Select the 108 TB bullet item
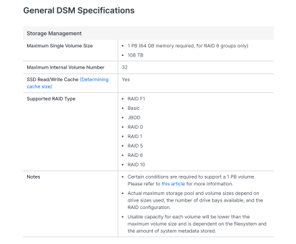This screenshot has width=296, height=244. click(x=135, y=55)
